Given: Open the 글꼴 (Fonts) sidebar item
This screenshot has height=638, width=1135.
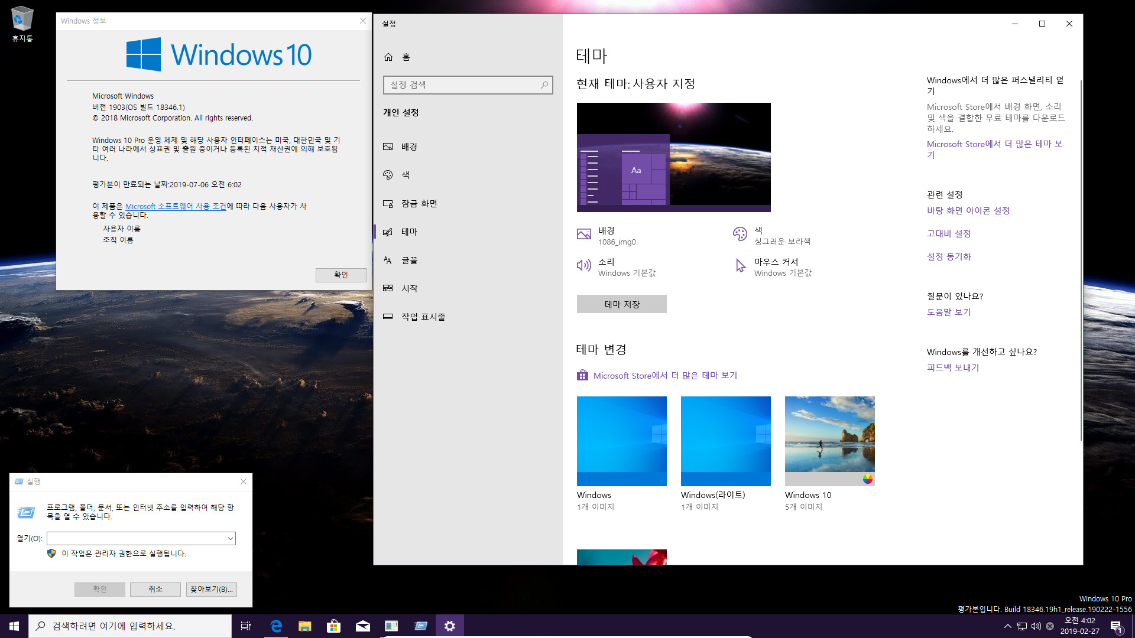Looking at the screenshot, I should click(x=468, y=260).
